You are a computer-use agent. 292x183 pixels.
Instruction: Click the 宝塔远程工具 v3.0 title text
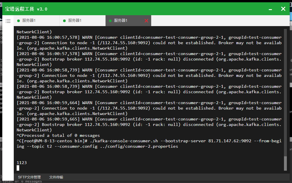[x=26, y=9]
